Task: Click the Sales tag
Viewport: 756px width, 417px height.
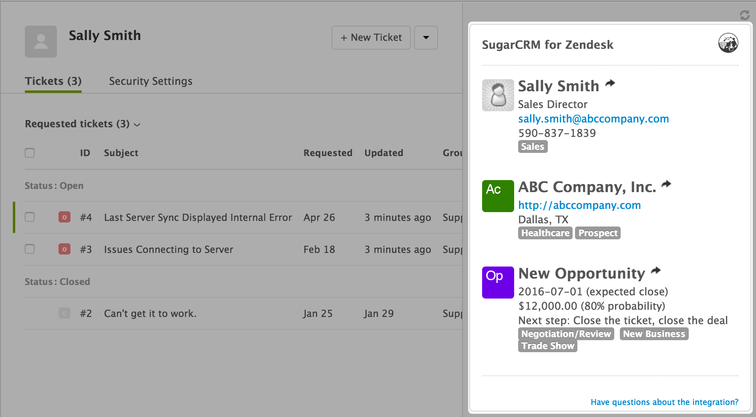Action: click(533, 146)
